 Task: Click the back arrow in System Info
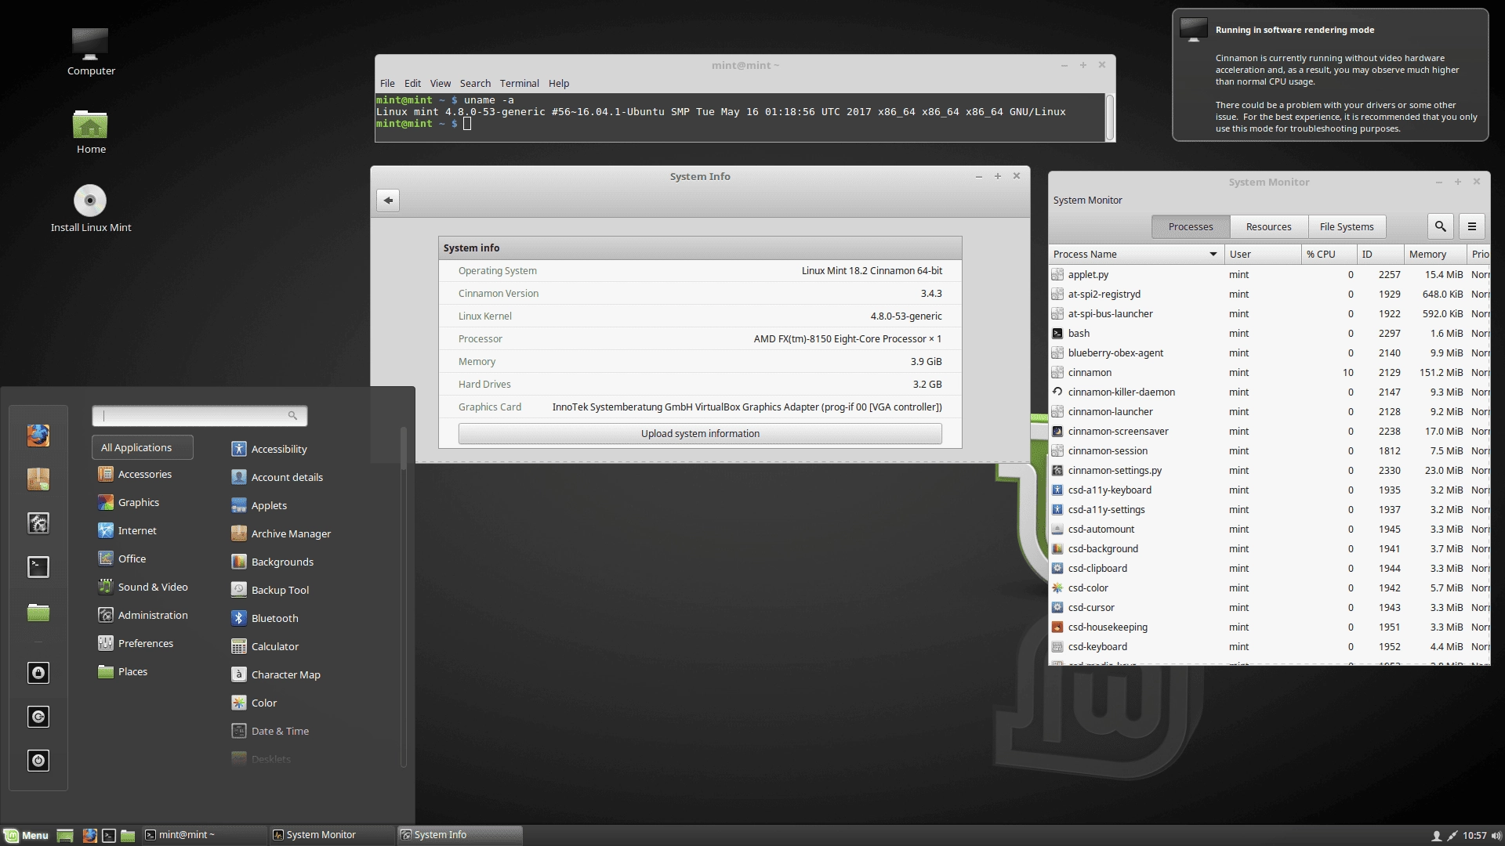point(388,201)
